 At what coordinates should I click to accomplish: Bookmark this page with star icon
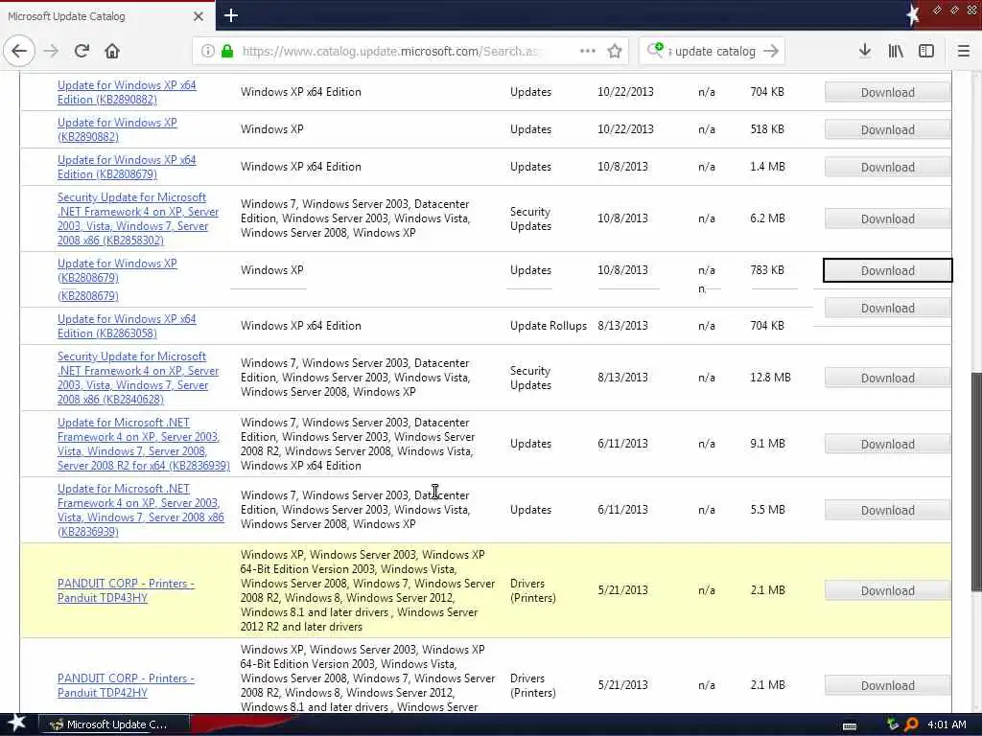[615, 52]
